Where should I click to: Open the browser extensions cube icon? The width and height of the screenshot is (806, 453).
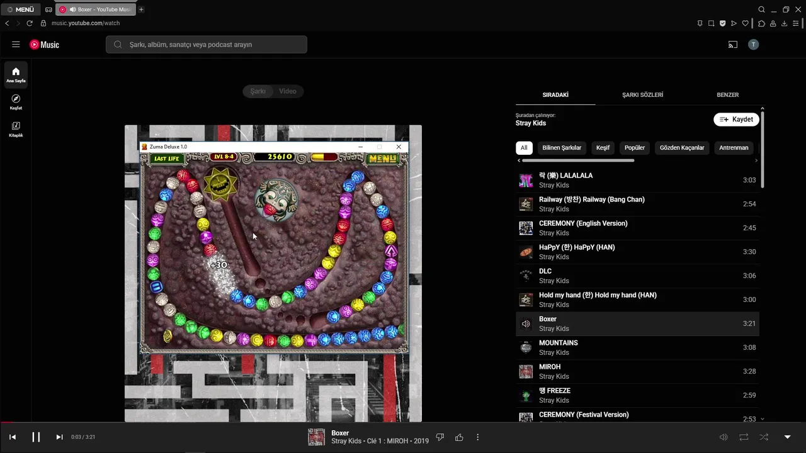click(x=761, y=23)
